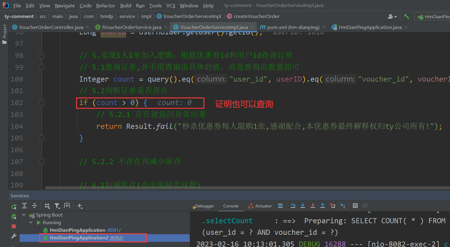This screenshot has width=450, height=247.
Task: Click the Build hammer icon in toolbar
Action: point(406,16)
